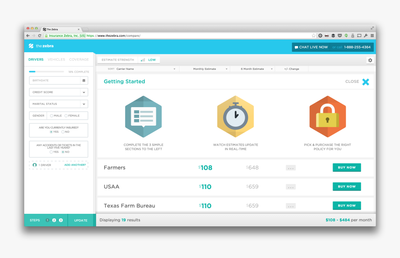The image size is (400, 258).
Task: Click step 1 circle in Steps bar
Action: click(x=47, y=220)
